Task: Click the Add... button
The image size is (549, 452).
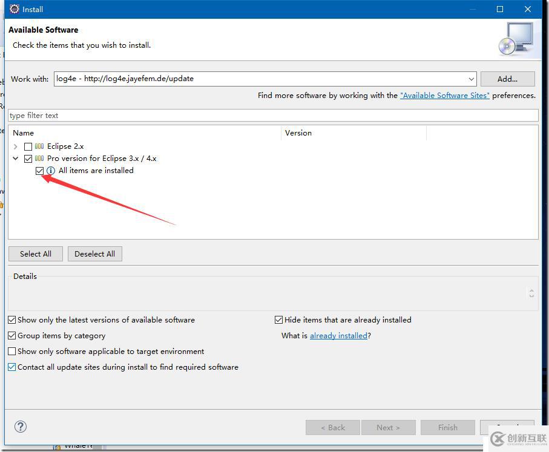Action: [508, 79]
